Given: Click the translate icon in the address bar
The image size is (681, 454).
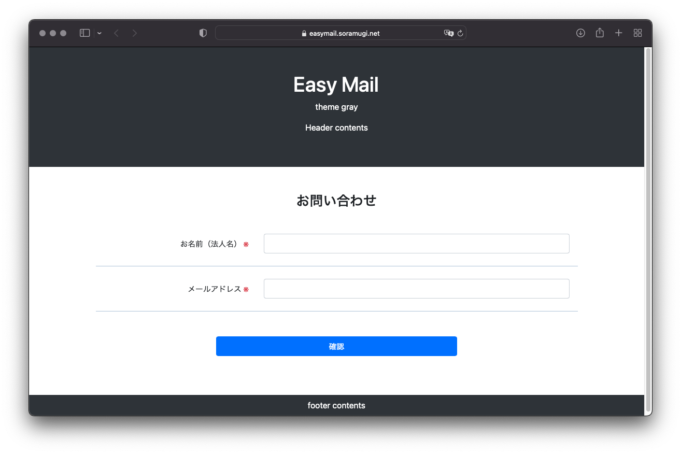Looking at the screenshot, I should click(x=448, y=33).
